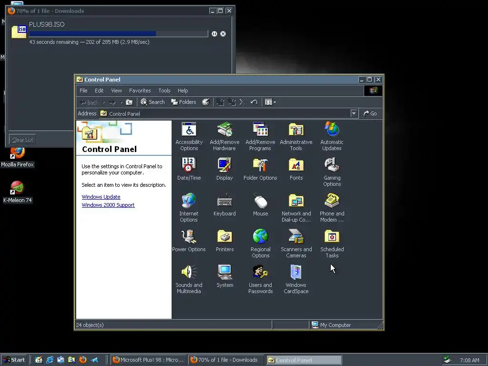Image resolution: width=488 pixels, height=366 pixels.
Task: Open Automatic Updates applet
Action: tap(332, 136)
